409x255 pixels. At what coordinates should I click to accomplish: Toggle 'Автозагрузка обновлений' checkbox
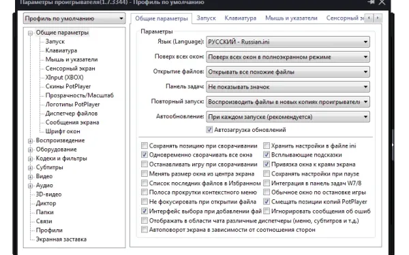[x=209, y=130]
